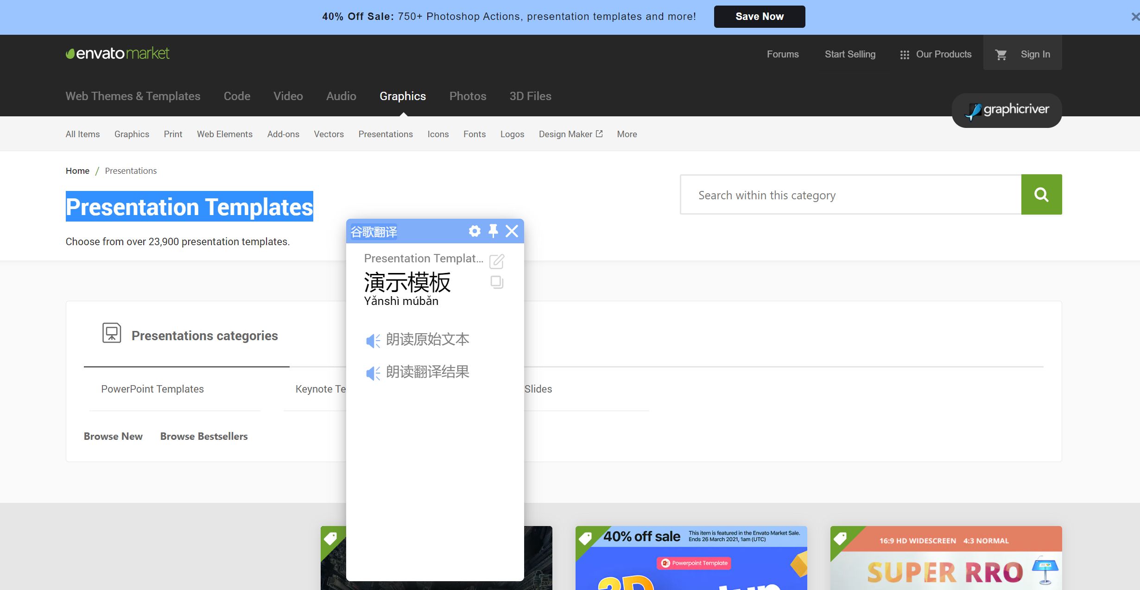Click the Yǎnshì múbǎn pinyin text
The image size is (1140, 590).
[401, 301]
